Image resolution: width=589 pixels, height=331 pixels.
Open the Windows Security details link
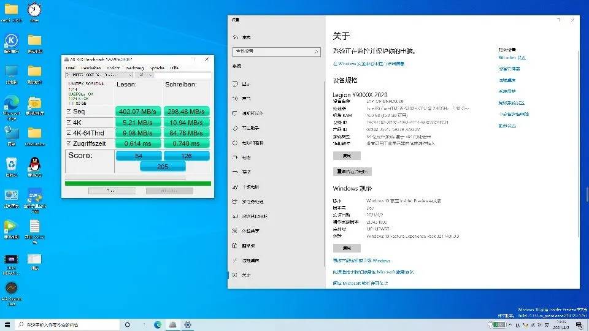(369, 64)
